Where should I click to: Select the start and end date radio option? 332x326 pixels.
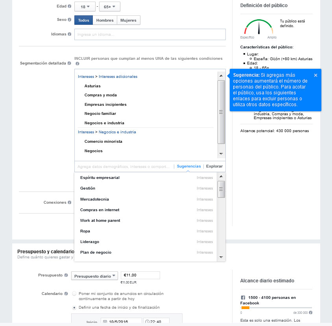tap(74, 308)
